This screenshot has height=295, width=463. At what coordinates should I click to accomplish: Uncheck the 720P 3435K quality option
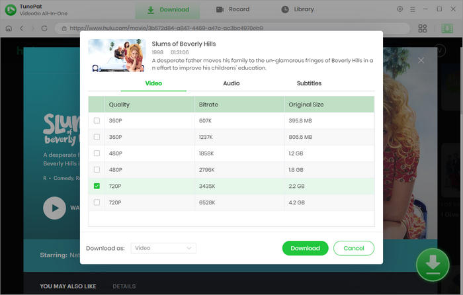(x=97, y=186)
